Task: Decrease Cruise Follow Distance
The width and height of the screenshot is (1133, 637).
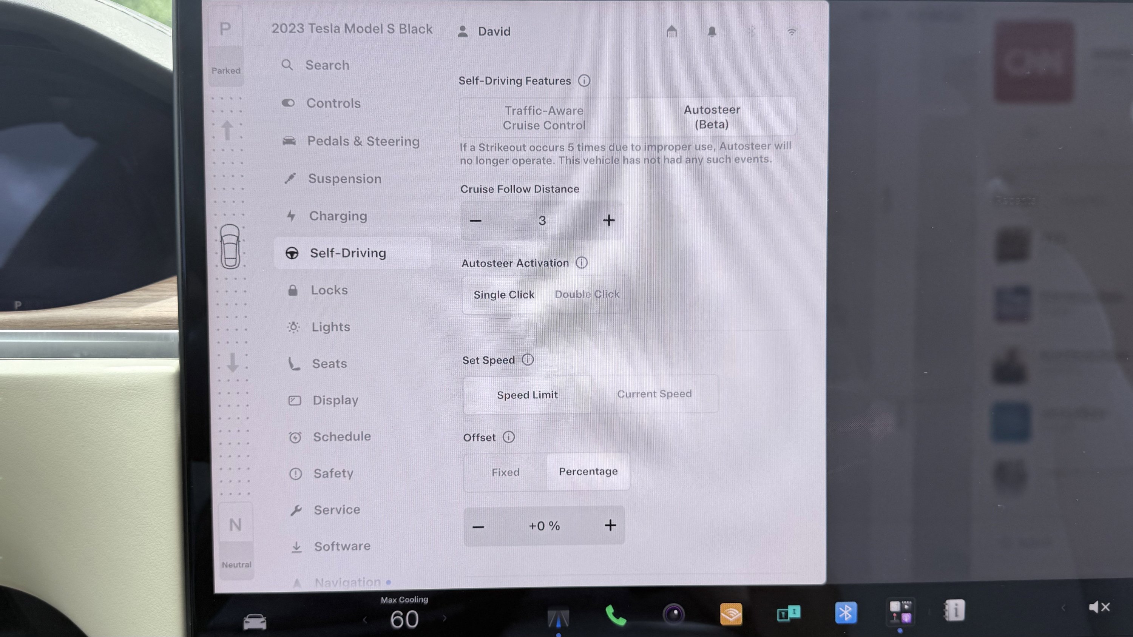Action: (x=475, y=221)
